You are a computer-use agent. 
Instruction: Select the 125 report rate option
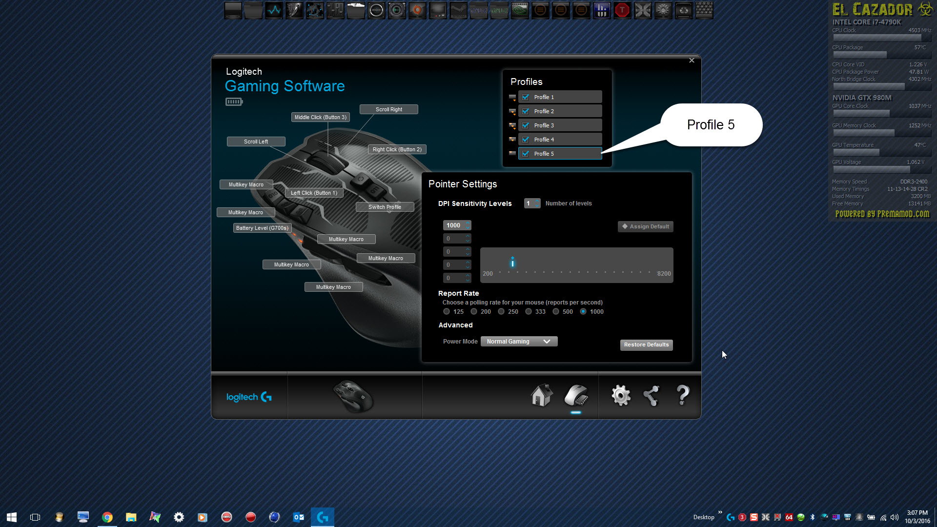coord(447,312)
